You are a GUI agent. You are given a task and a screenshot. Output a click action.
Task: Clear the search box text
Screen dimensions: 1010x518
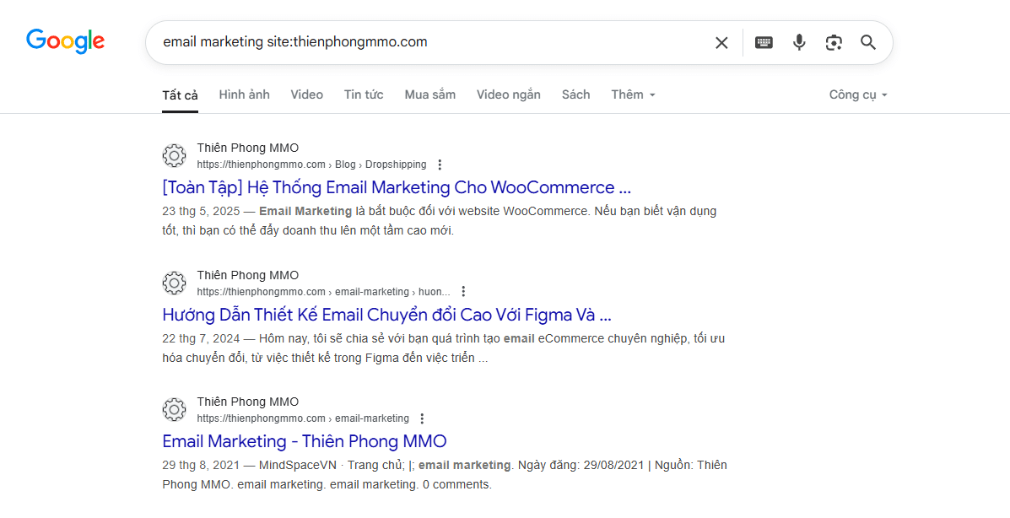(721, 42)
